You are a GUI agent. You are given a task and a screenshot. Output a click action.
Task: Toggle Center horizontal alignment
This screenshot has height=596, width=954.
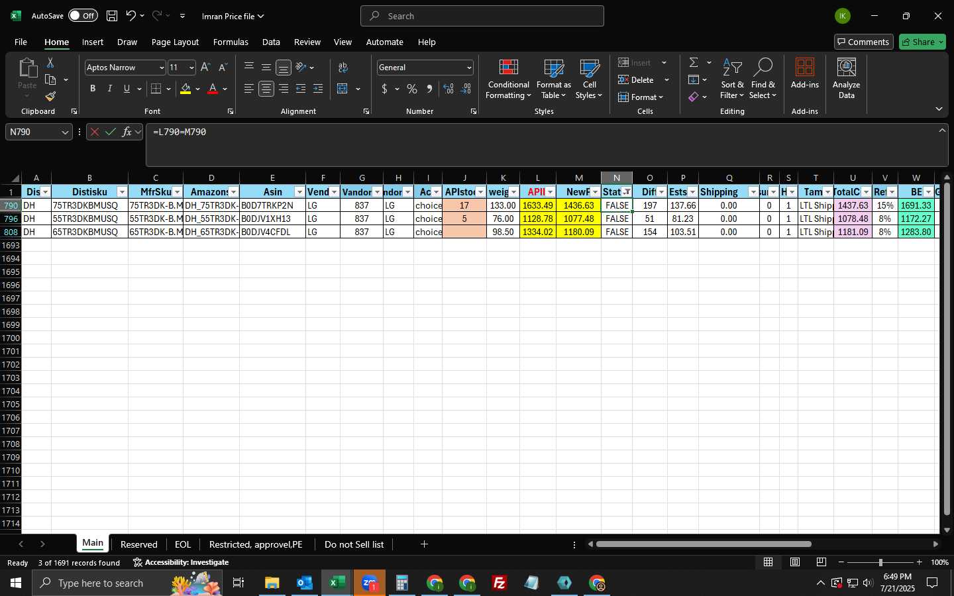pyautogui.click(x=266, y=89)
